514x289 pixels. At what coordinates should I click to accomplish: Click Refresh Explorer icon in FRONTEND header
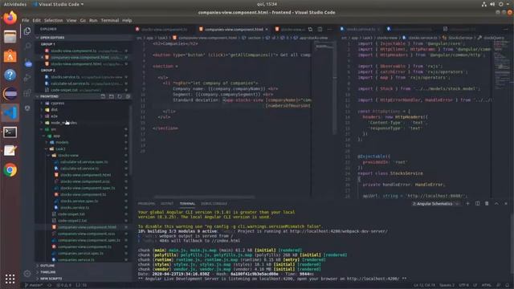tap(120, 96)
